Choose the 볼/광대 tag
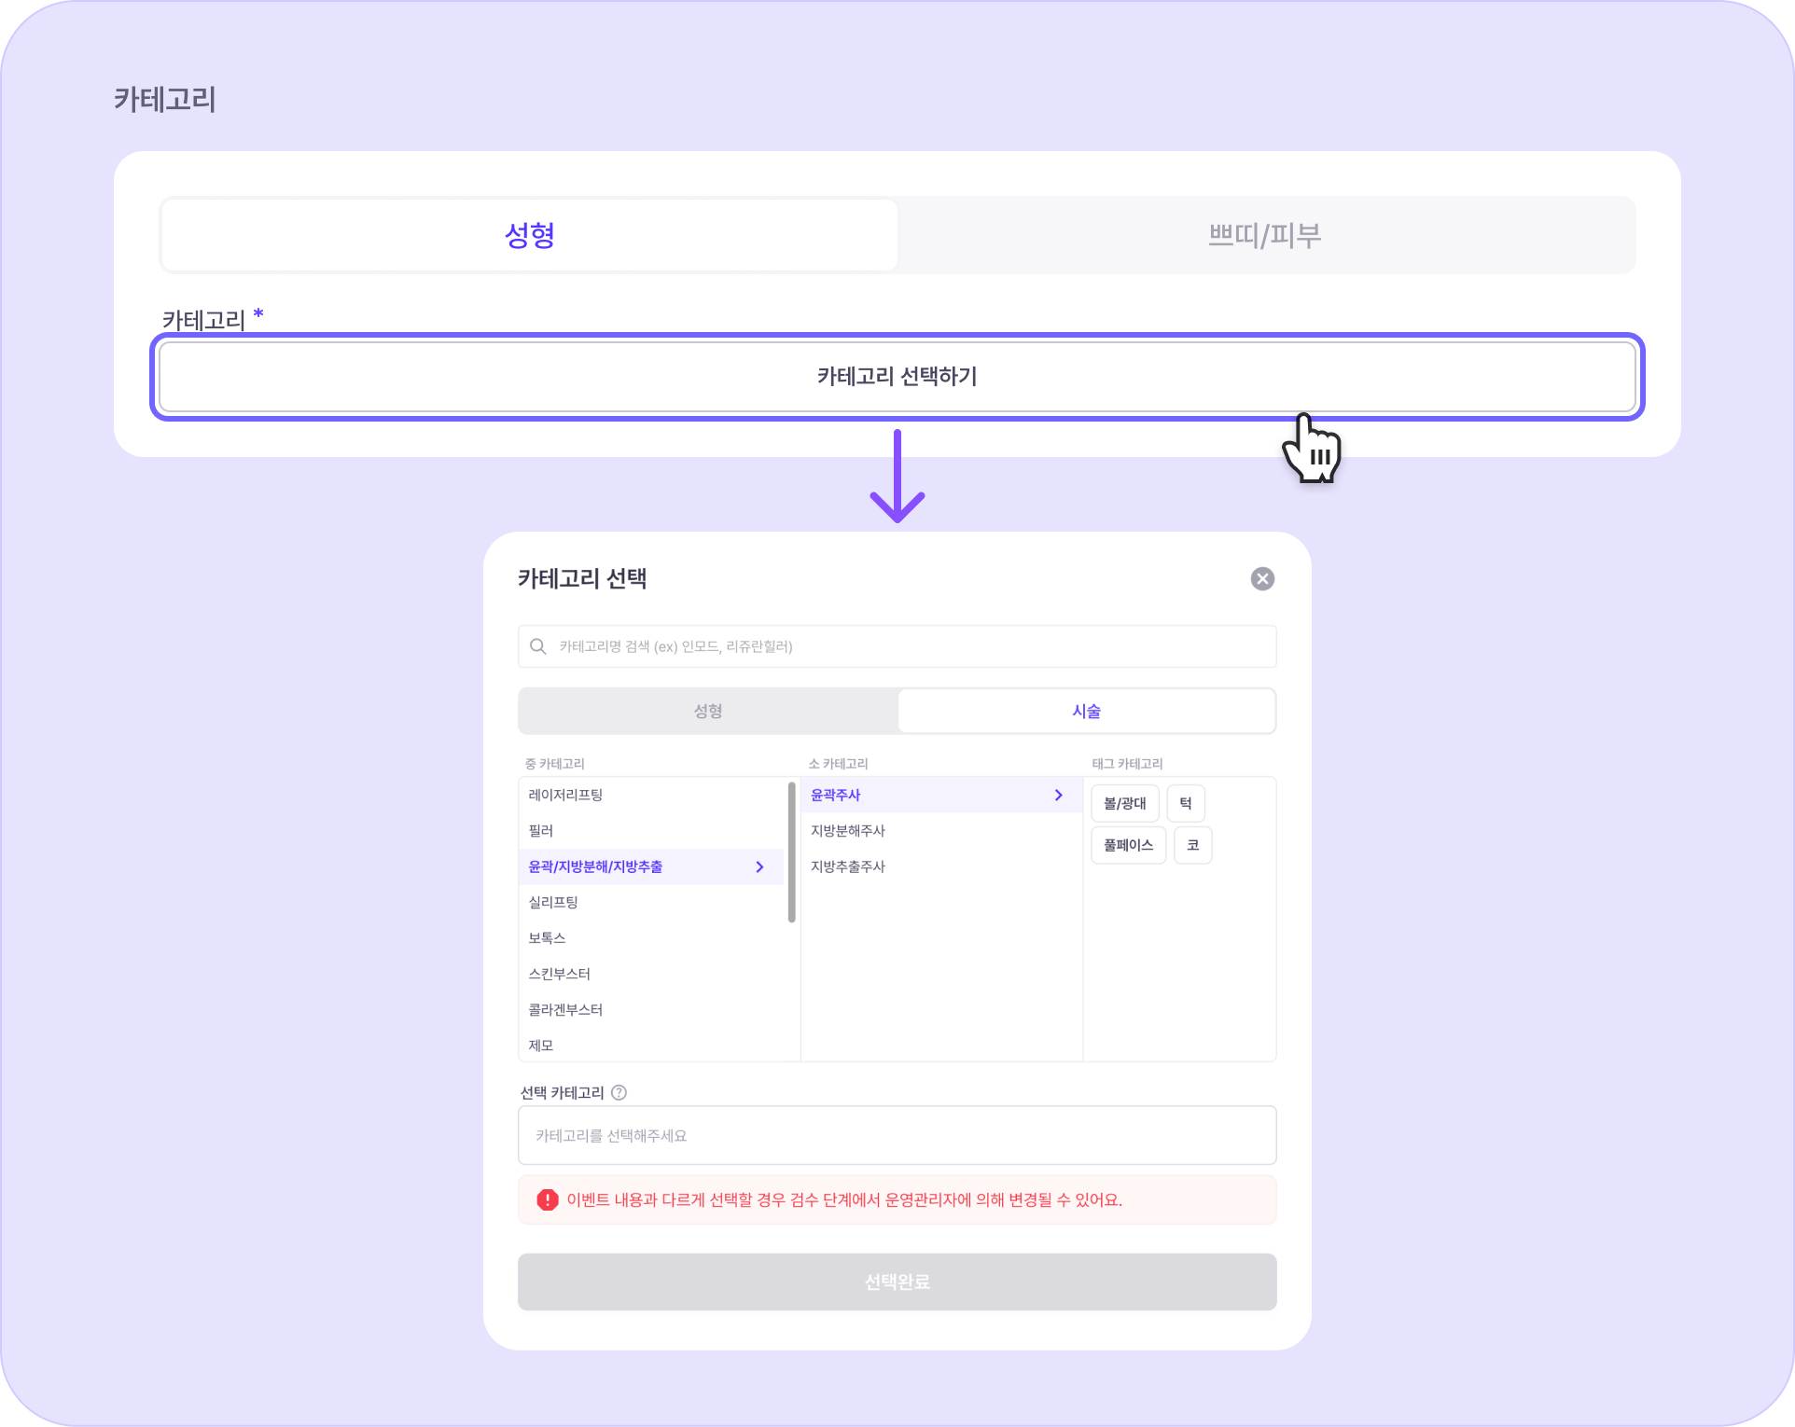 1125,803
